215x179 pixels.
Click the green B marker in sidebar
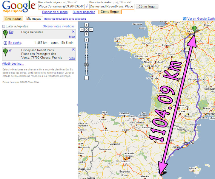[x=5, y=52]
